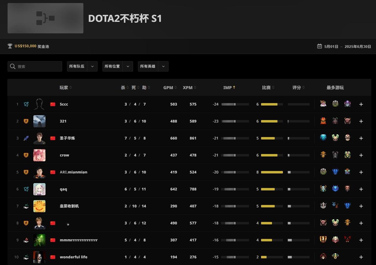The width and height of the screenshot is (376, 265).
Task: Open player 321's profile
Action: point(63,121)
